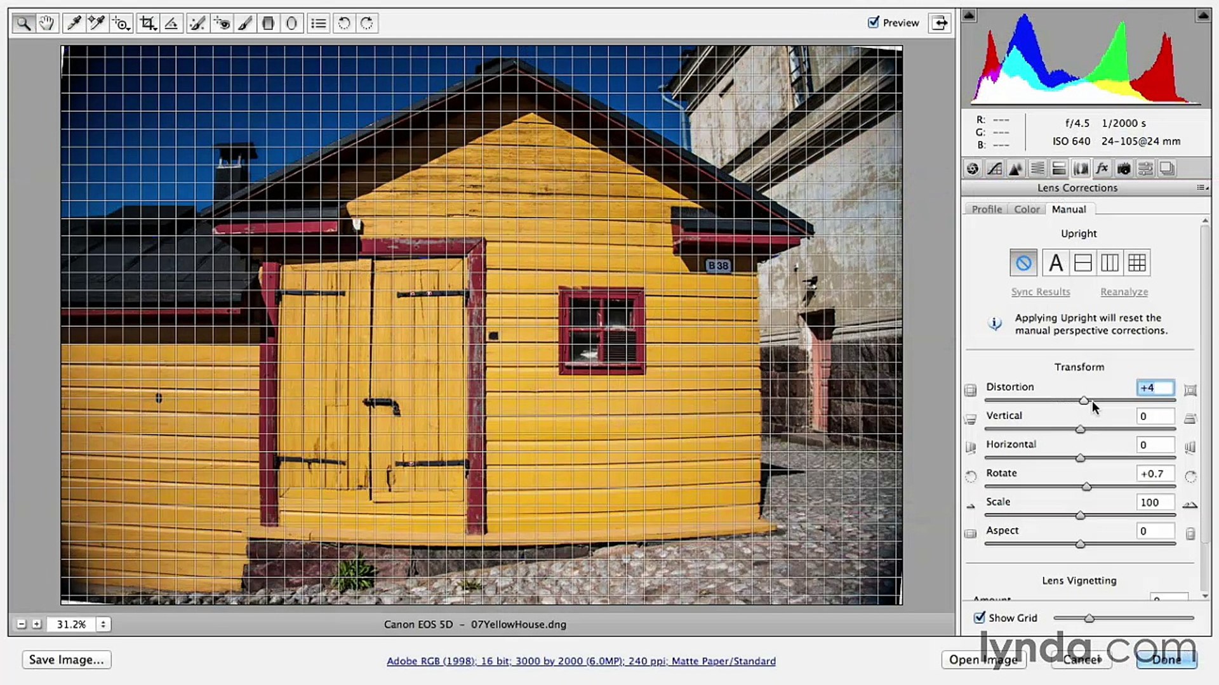Select the Hand tool
The image size is (1219, 685).
pos(46,23)
